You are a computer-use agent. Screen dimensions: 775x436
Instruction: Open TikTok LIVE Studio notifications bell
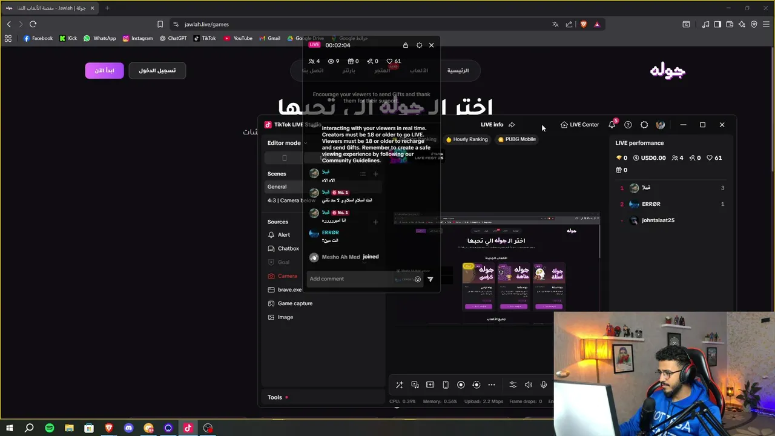[612, 125]
